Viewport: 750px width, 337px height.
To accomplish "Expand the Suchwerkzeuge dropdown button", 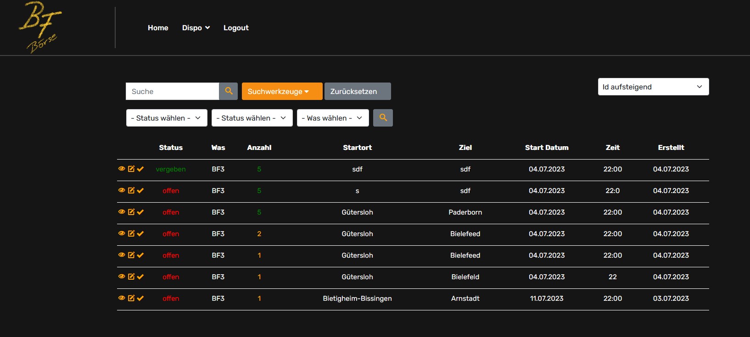I will (282, 91).
